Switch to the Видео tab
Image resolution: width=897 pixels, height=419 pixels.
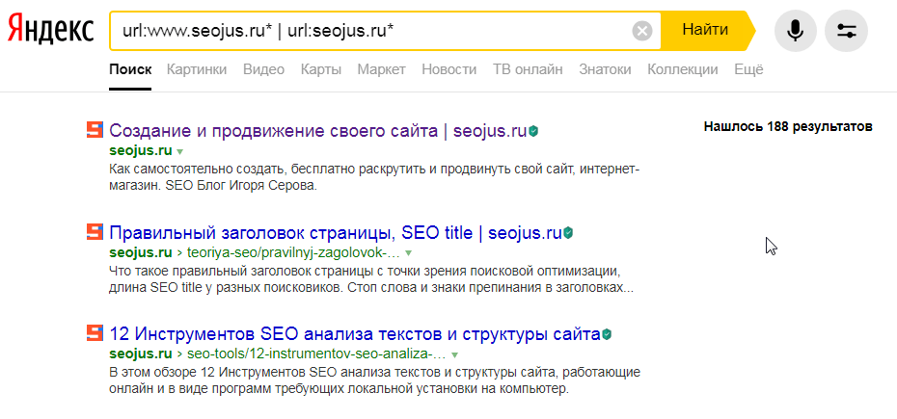point(263,69)
